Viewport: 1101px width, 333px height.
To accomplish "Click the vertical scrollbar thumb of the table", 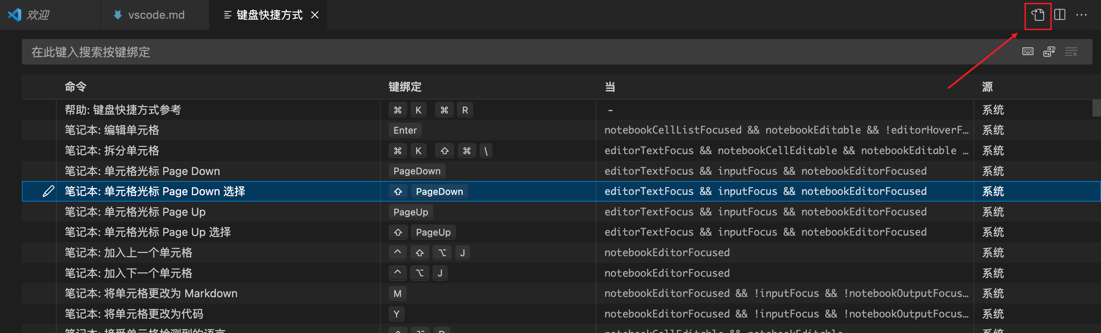I will click(1096, 108).
